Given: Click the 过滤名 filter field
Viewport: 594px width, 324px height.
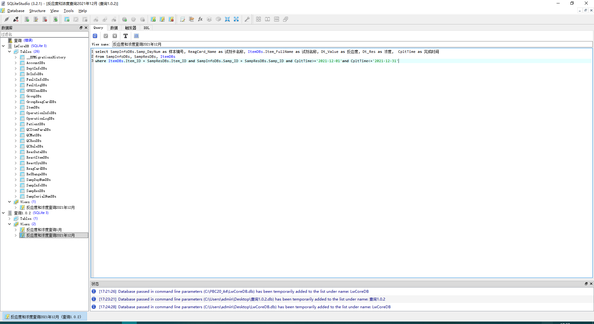Looking at the screenshot, I should click(44, 34).
